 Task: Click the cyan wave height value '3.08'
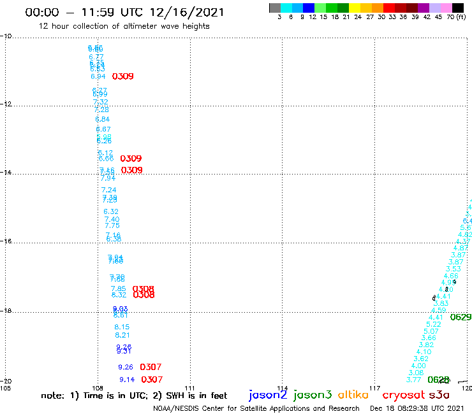point(416,373)
